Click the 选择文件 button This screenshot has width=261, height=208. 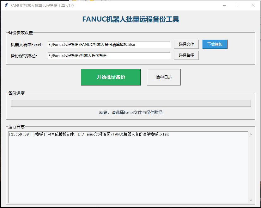click(186, 44)
